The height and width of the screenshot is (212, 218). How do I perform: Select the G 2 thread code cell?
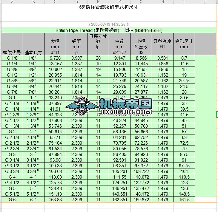pyautogui.click(x=12, y=131)
